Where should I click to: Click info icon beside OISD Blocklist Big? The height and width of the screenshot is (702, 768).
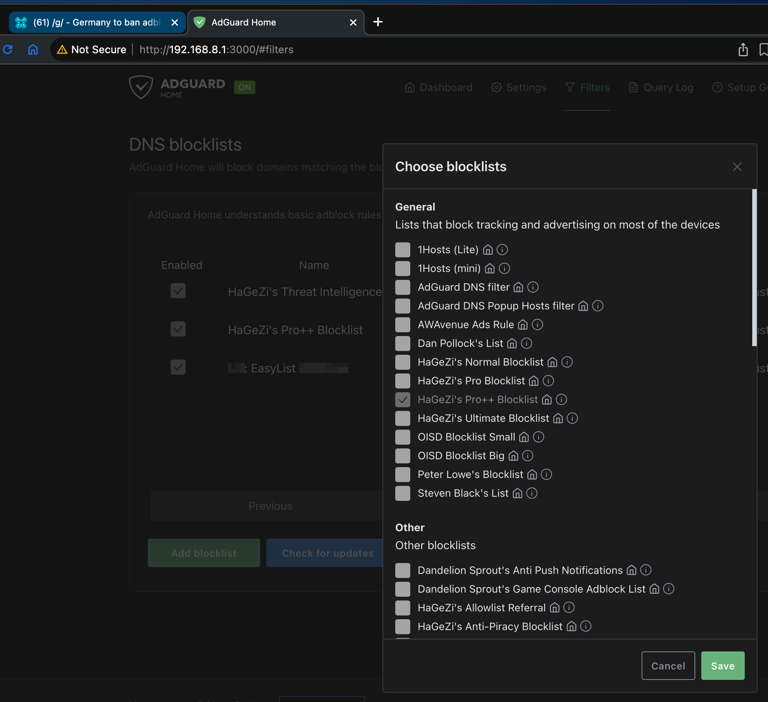tap(527, 456)
